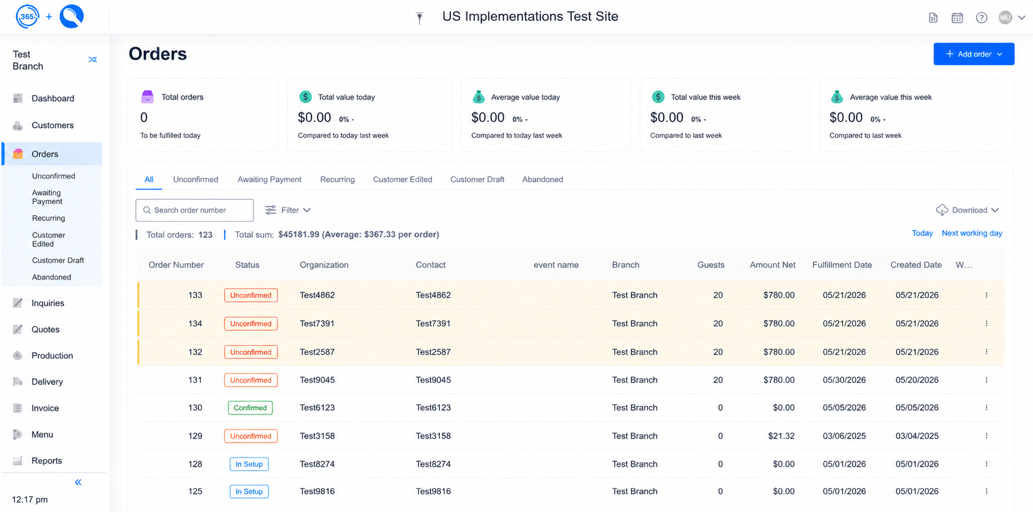Click magnifier icon in search box

[x=147, y=210]
